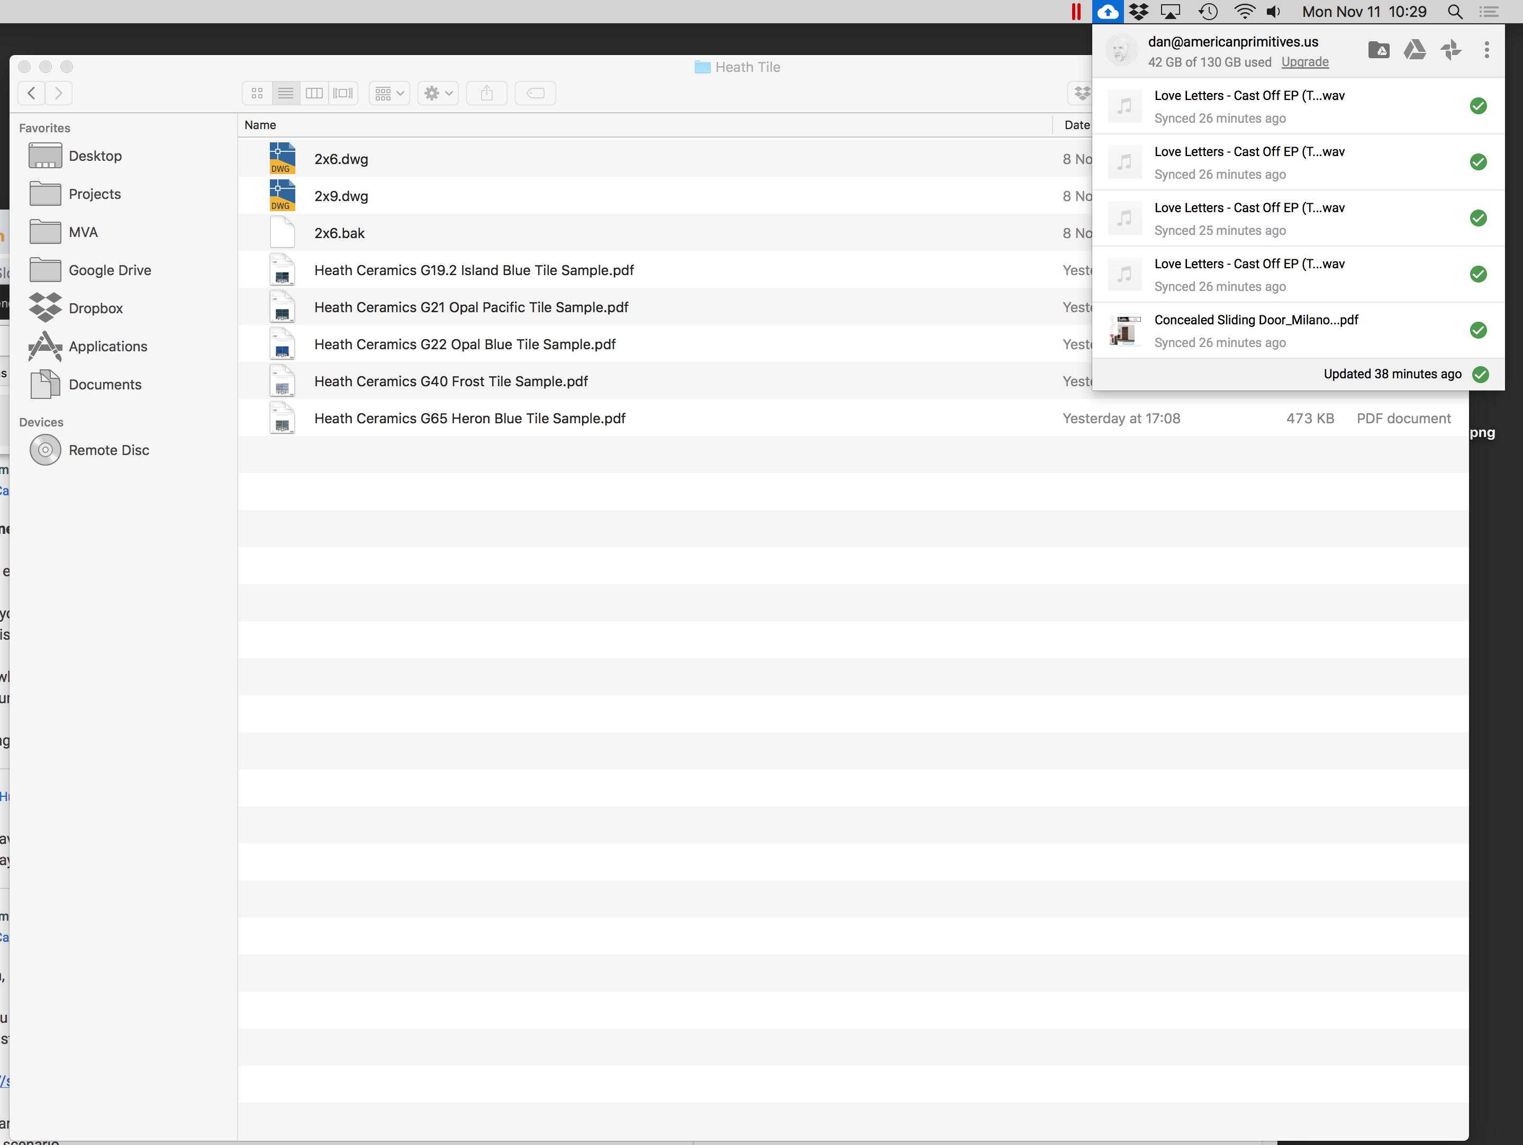
Task: Toggle icon view in Finder toolbar
Action: point(256,93)
